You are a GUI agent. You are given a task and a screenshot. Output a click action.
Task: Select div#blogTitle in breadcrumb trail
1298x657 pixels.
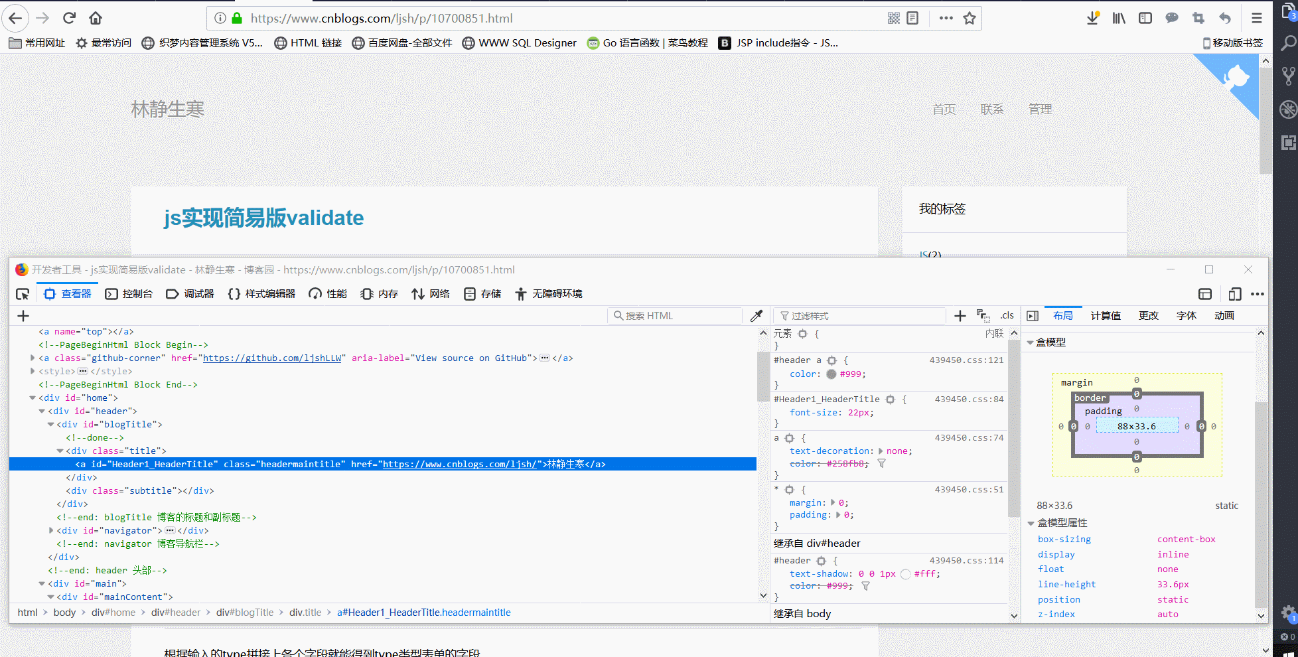[x=244, y=613]
